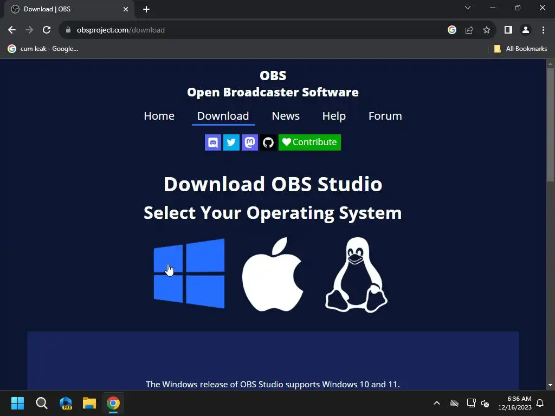Screen dimensions: 555x416
Task: Expand the tab search dropdown arrow
Action: [468, 8]
